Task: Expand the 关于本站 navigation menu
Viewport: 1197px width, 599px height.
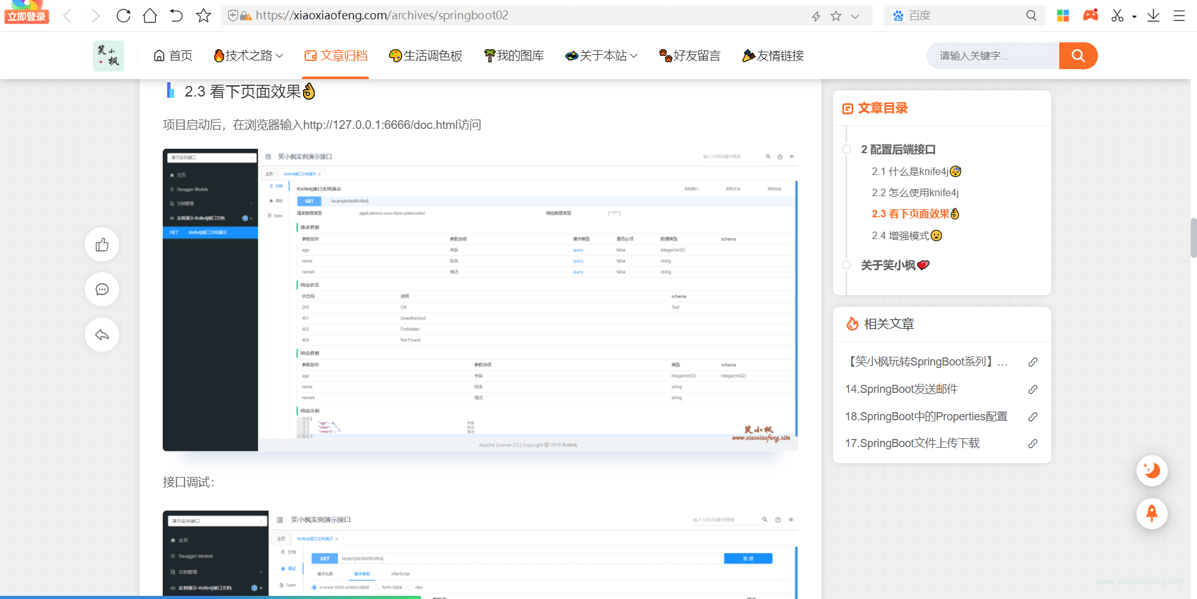Action: point(601,55)
